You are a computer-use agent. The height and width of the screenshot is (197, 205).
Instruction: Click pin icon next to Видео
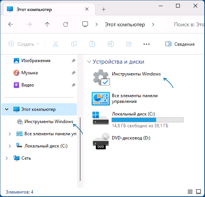pyautogui.click(x=73, y=85)
